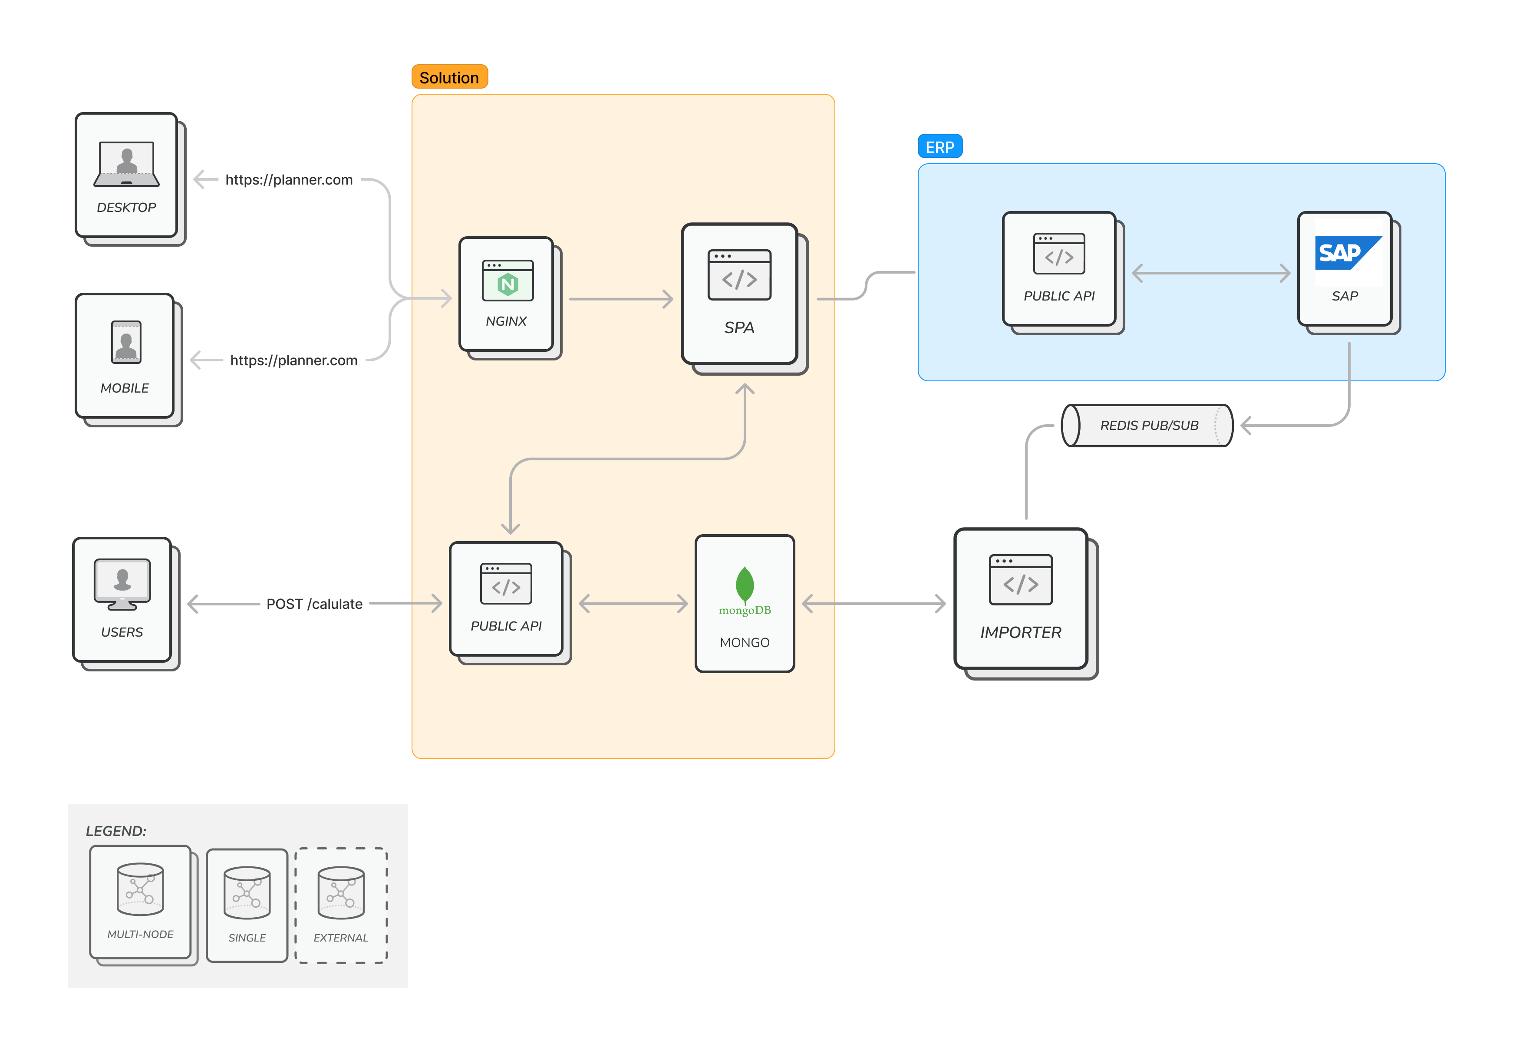Select the IMPORTER code window icon
The height and width of the screenshot is (1064, 1536).
point(1020,579)
